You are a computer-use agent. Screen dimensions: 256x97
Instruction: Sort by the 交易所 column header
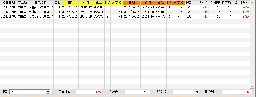22,3
